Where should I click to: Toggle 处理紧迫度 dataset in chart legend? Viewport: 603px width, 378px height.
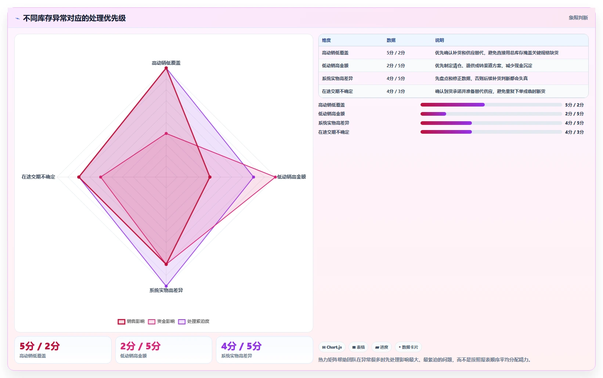coord(194,321)
